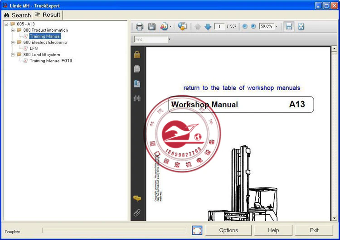Select 800 Load lift system folder
340x240 pixels.
point(42,55)
